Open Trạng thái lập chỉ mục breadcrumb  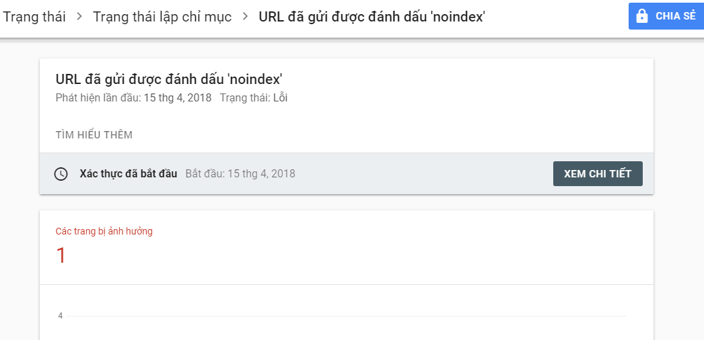(162, 17)
